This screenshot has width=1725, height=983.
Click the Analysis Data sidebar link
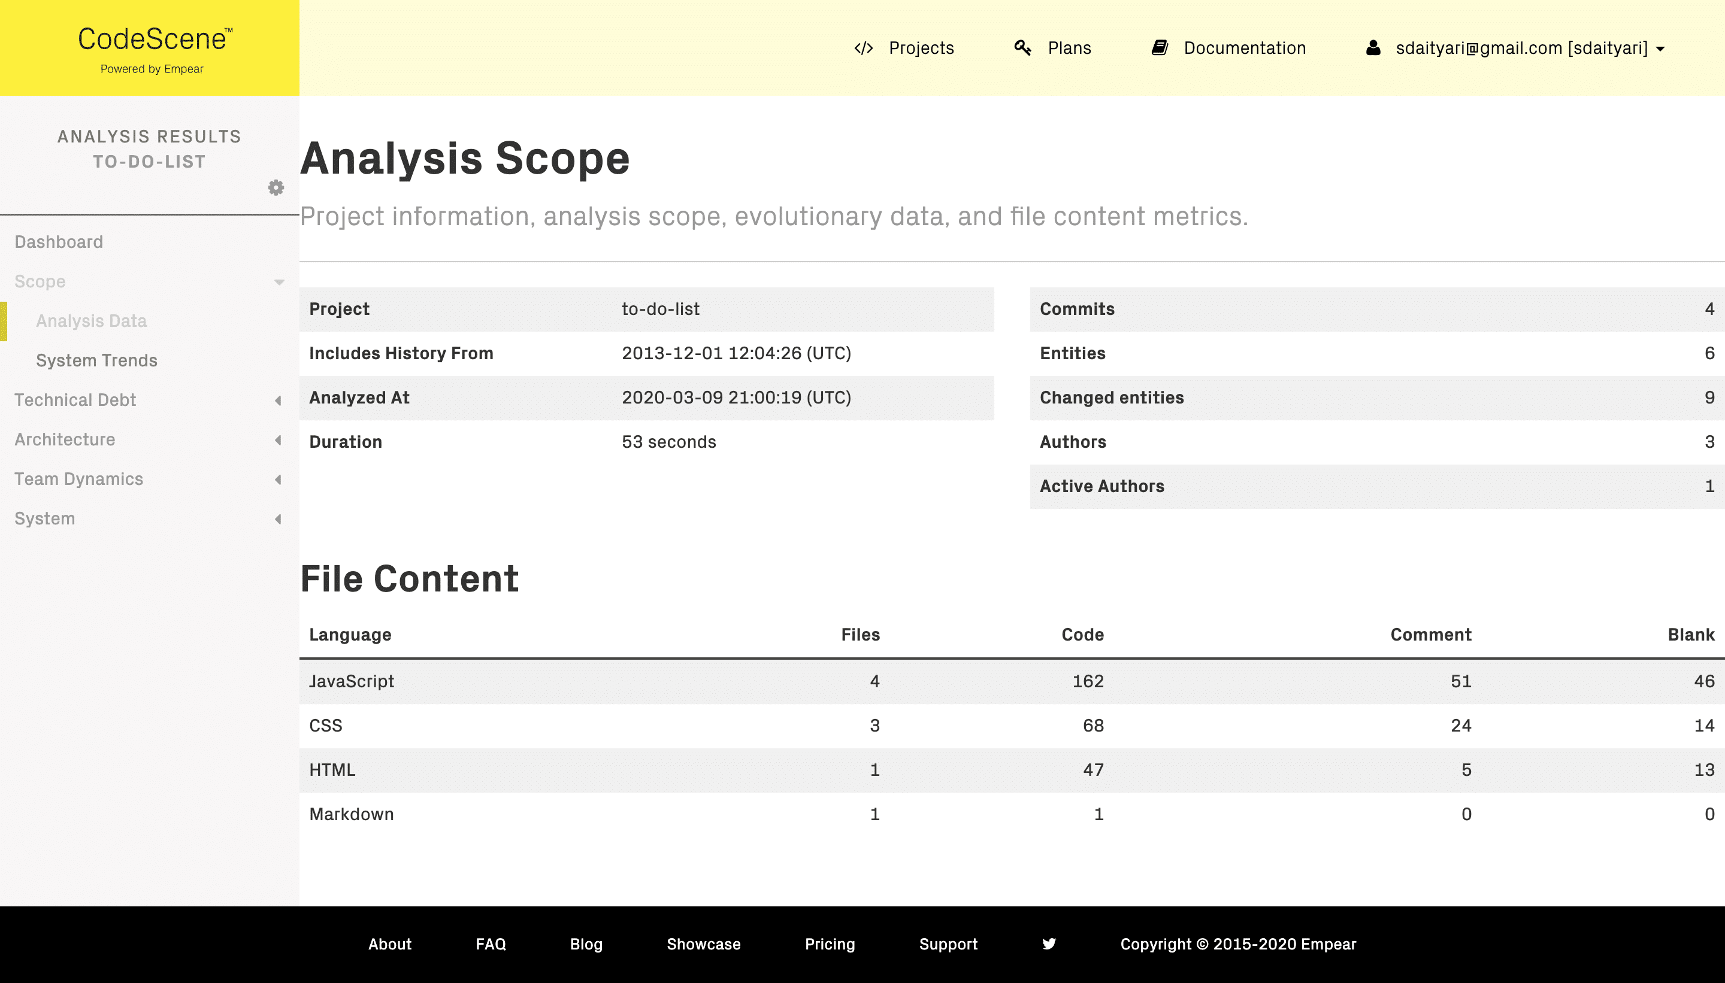click(91, 321)
